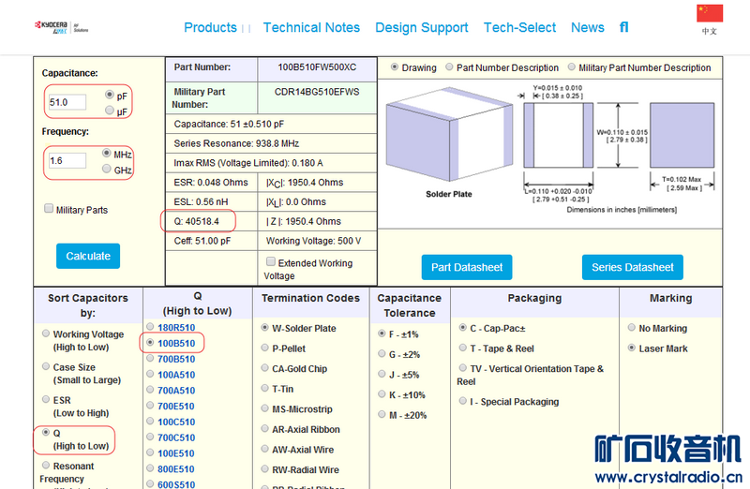Click the Capacitance value input field
This screenshot has width=750, height=489.
[67, 102]
